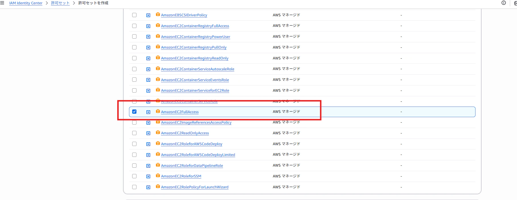The height and width of the screenshot is (200, 517).
Task: Enable the AmazonEC2ReadOnlyAccess checkbox
Action: [134, 133]
